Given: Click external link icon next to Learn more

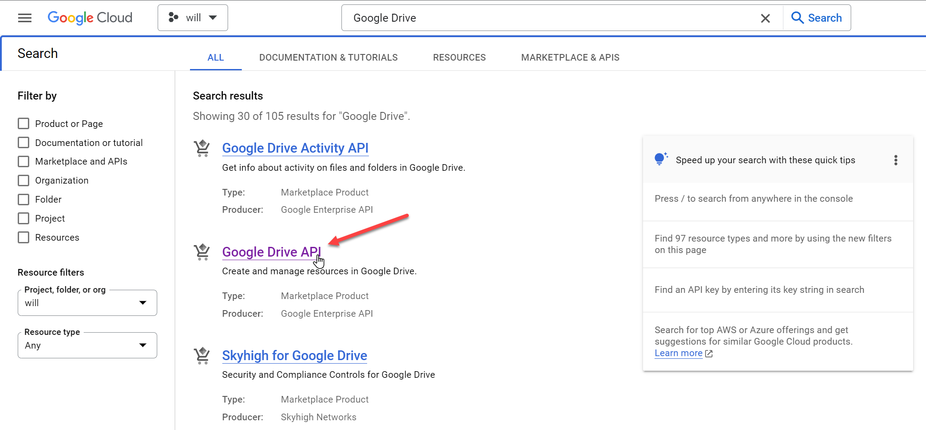Looking at the screenshot, I should point(709,353).
